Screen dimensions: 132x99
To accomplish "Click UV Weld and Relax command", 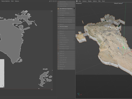I will pyautogui.click(x=66, y=13).
